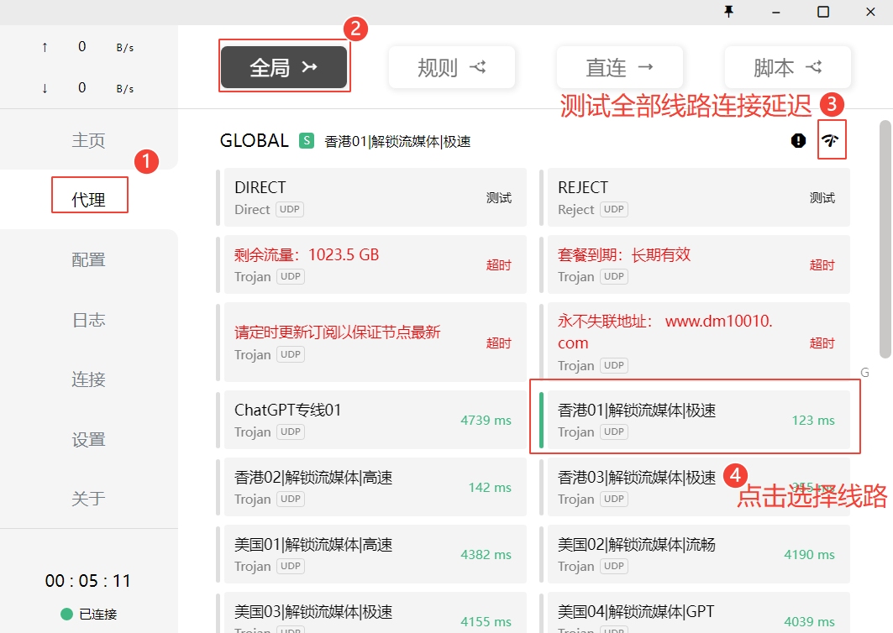The height and width of the screenshot is (633, 893).
Task: Open the 配置 profiles tab
Action: coord(88,259)
